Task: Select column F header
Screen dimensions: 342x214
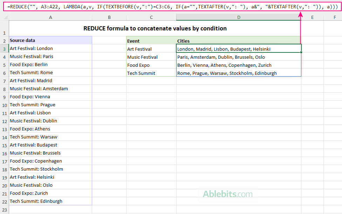Action: point(333,17)
